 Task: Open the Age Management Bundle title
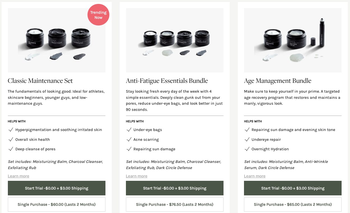tap(278, 81)
